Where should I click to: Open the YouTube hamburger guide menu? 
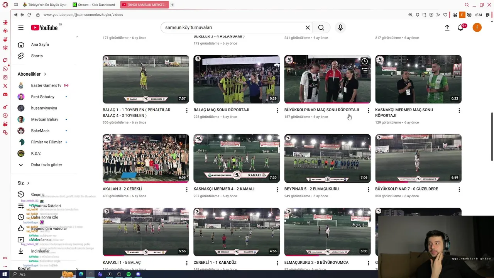pyautogui.click(x=21, y=27)
